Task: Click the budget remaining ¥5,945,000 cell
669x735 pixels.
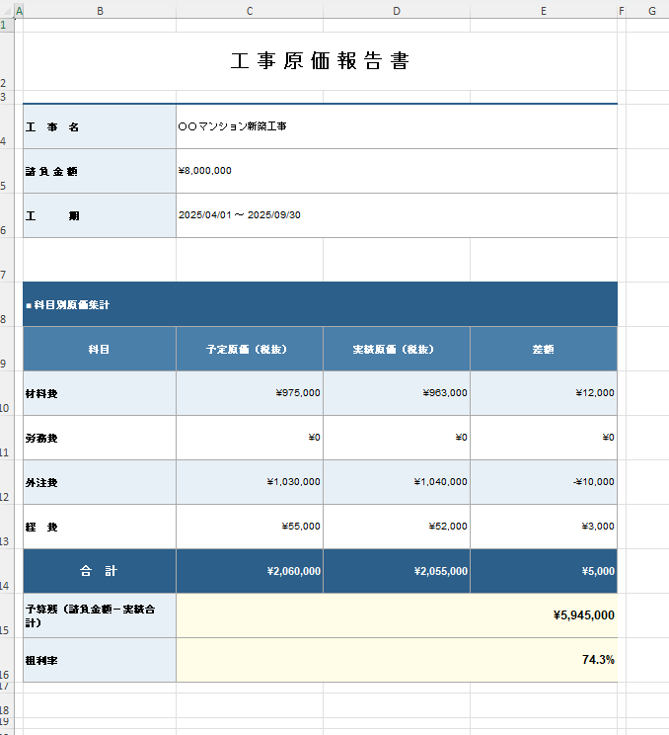Action: pos(396,615)
